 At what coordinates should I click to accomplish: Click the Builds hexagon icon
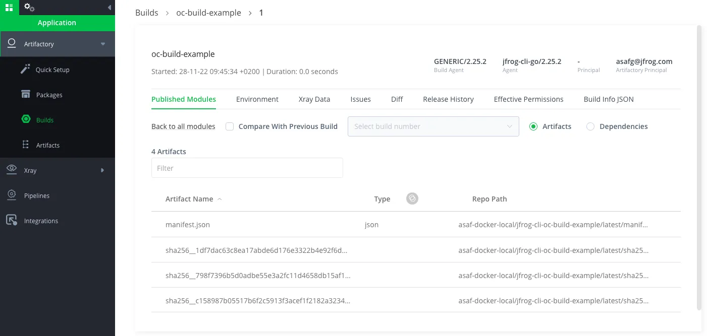coord(26,120)
